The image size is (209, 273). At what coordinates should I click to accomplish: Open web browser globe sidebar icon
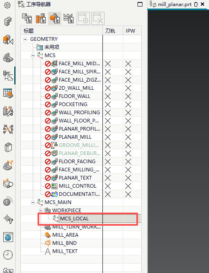pyautogui.click(x=8, y=237)
